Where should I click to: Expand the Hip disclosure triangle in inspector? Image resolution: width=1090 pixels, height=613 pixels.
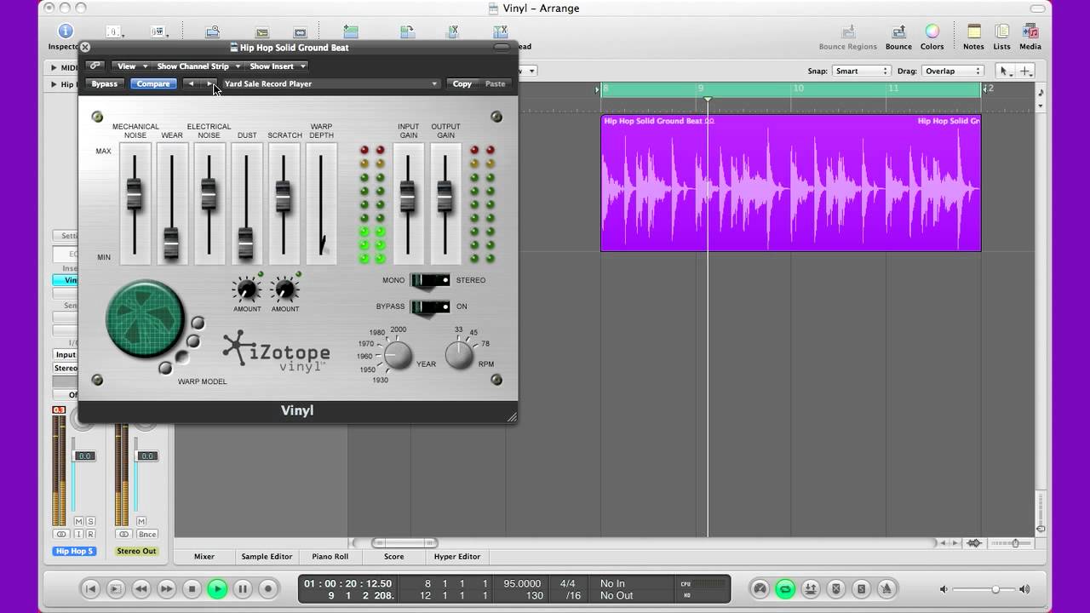point(54,84)
